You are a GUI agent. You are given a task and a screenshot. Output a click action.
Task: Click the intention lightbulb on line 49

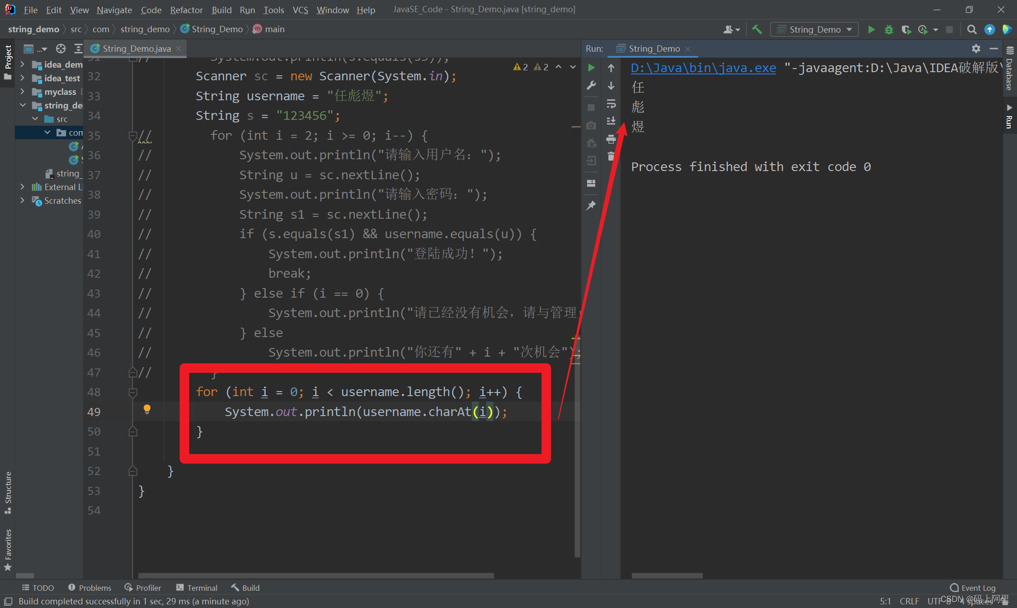[x=147, y=410]
